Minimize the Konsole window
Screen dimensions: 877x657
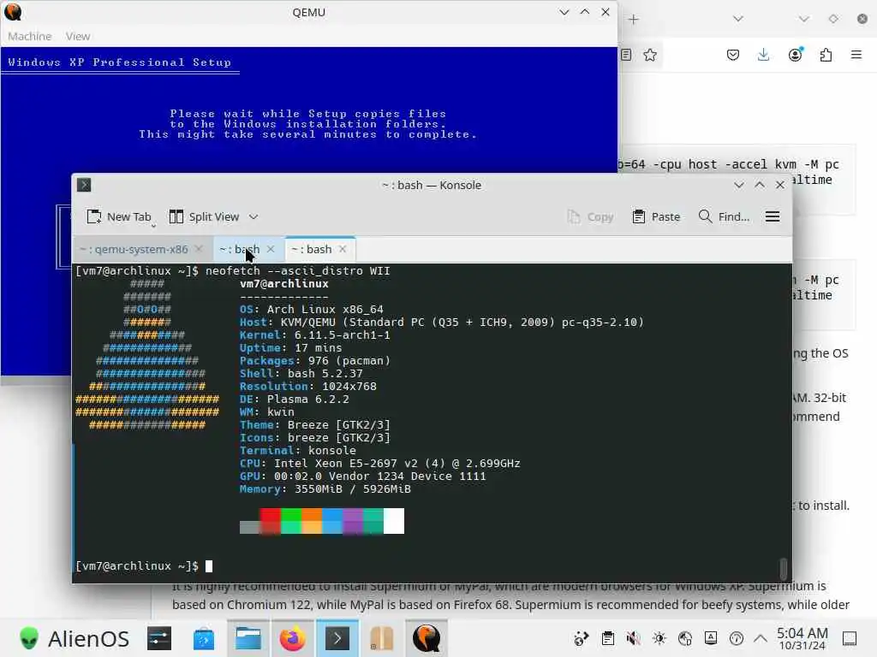click(x=739, y=185)
